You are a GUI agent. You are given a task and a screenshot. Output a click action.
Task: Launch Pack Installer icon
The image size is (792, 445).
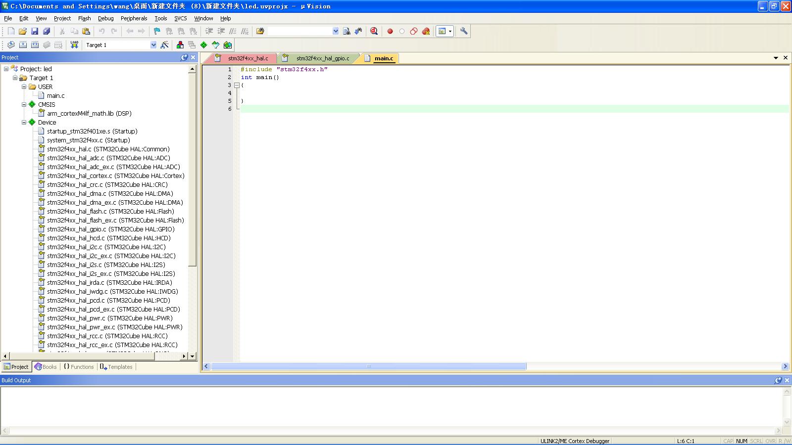click(228, 45)
